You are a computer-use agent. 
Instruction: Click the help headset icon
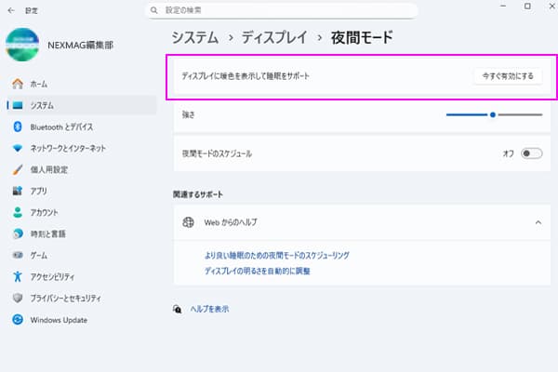pos(178,309)
